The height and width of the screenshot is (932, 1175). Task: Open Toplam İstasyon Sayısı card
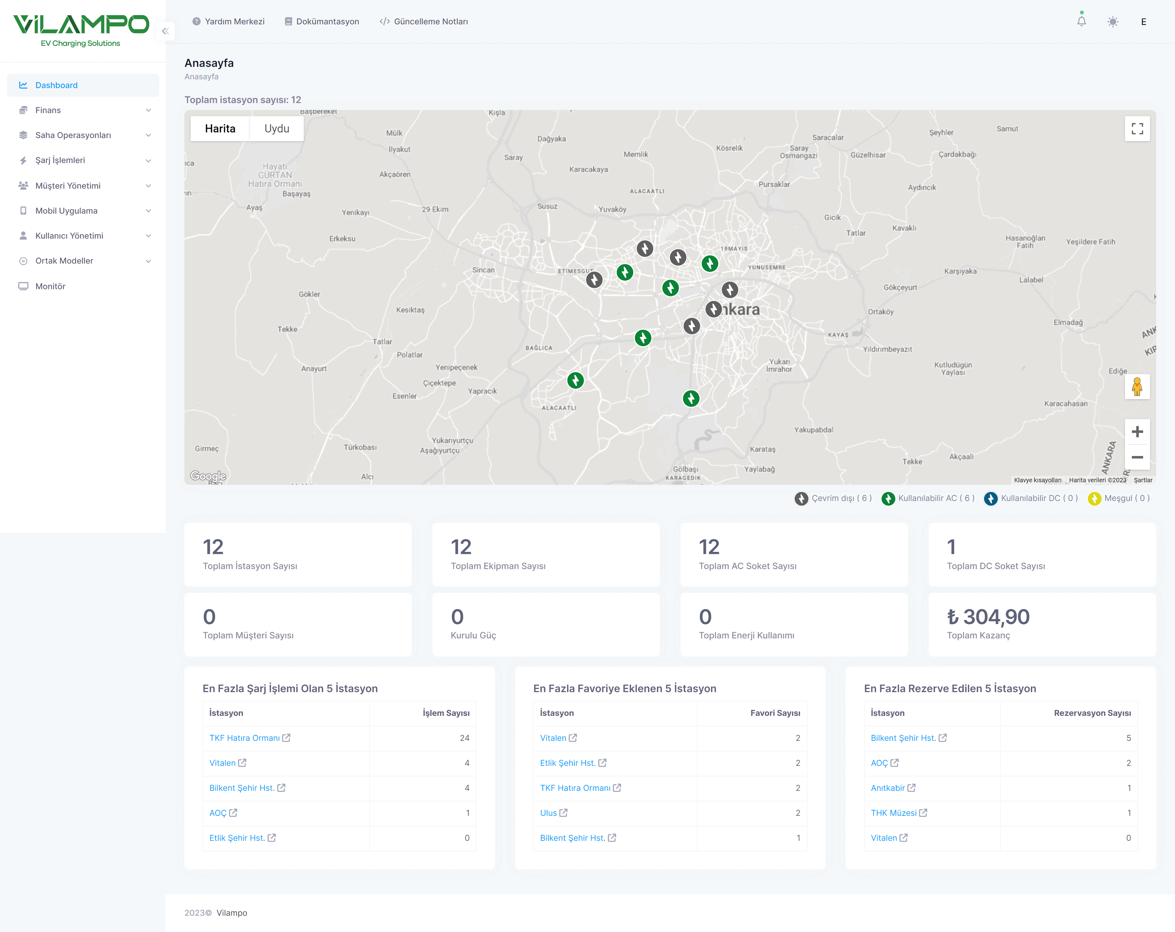coord(298,555)
